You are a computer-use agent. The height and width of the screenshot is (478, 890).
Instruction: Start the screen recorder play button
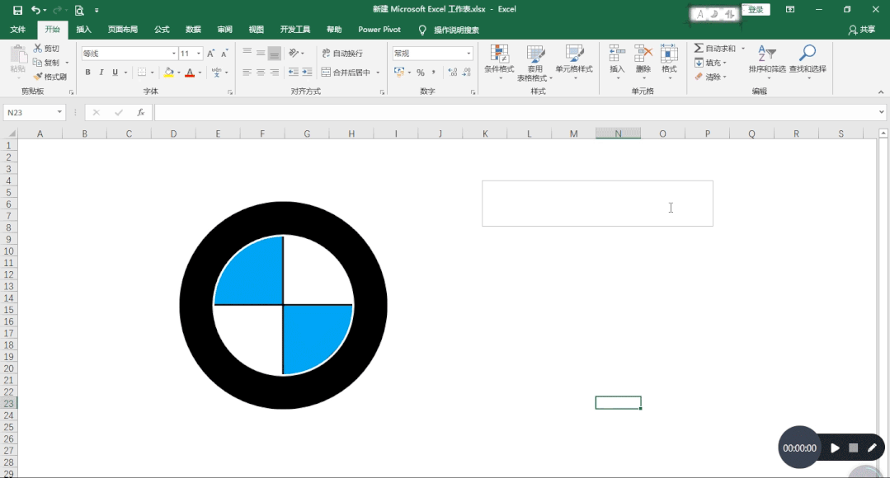[835, 448]
